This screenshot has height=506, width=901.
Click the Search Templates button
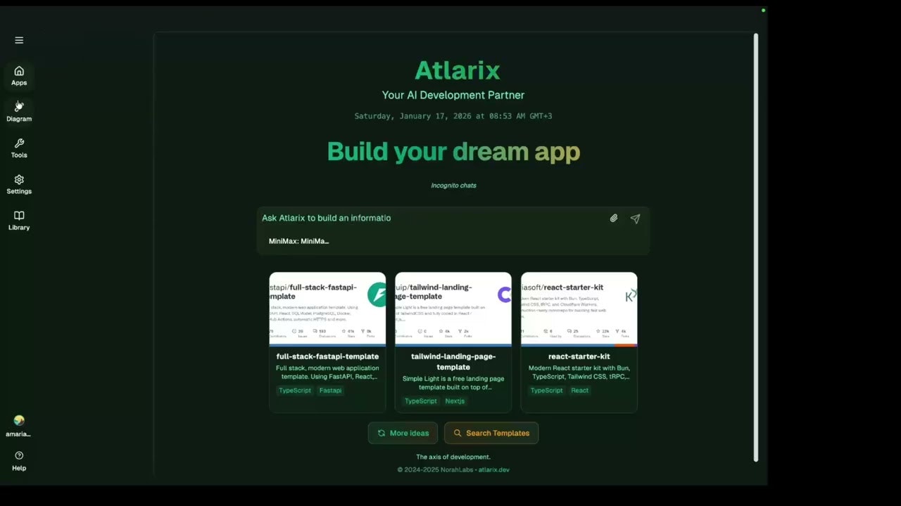coord(491,433)
